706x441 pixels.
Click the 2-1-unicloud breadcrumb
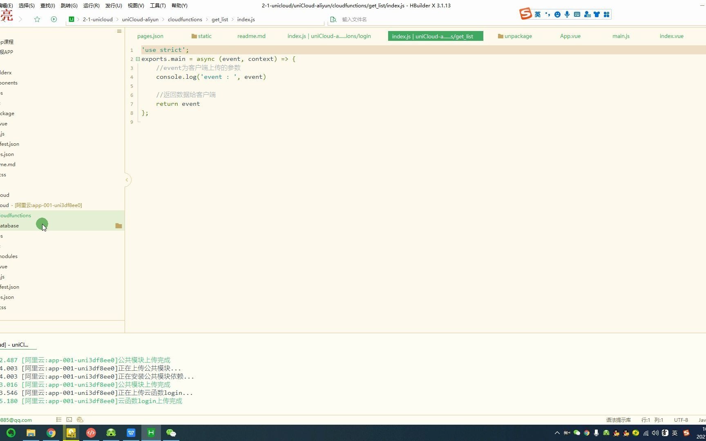point(98,19)
